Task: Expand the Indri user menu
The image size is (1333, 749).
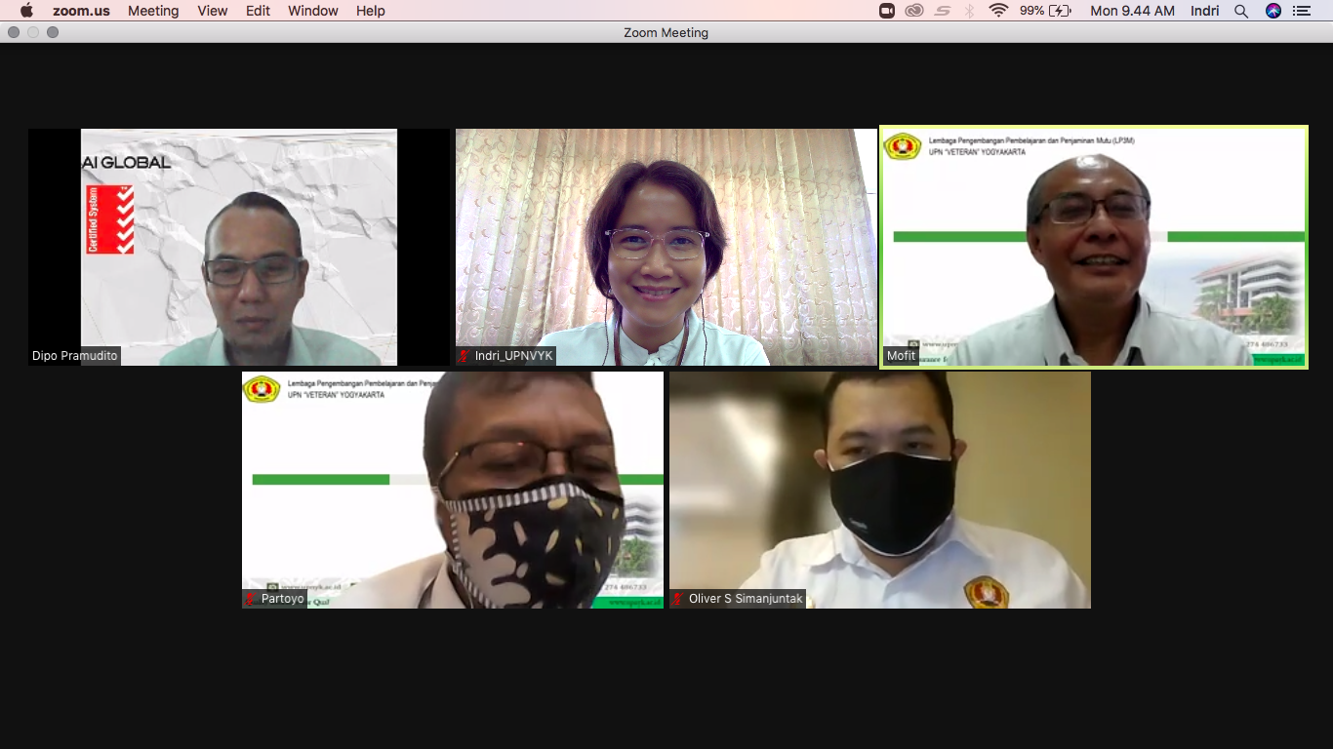Action: click(x=1205, y=11)
